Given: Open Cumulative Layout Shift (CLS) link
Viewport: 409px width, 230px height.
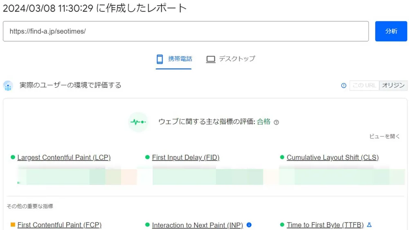Looking at the screenshot, I should pyautogui.click(x=333, y=158).
